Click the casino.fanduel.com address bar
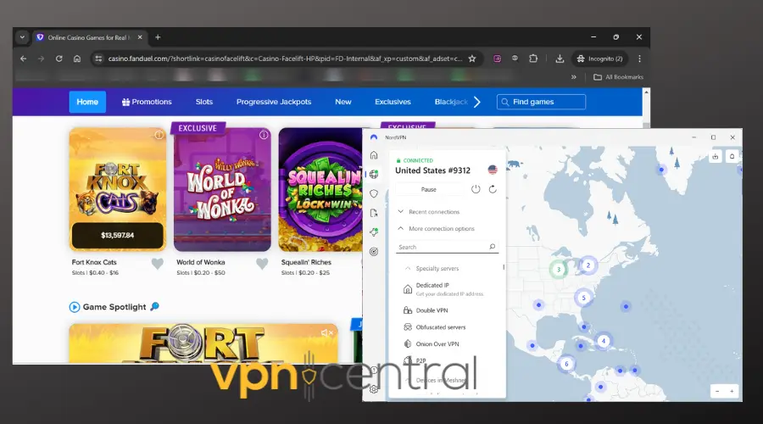 285,59
